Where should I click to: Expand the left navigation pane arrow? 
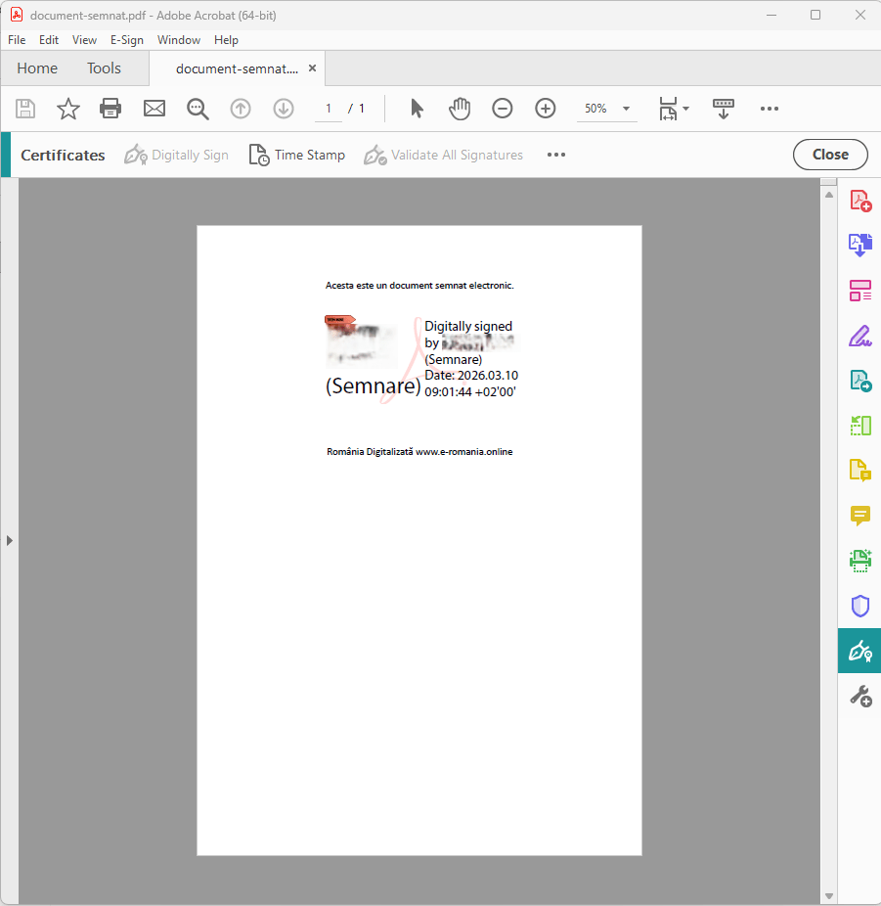[10, 540]
